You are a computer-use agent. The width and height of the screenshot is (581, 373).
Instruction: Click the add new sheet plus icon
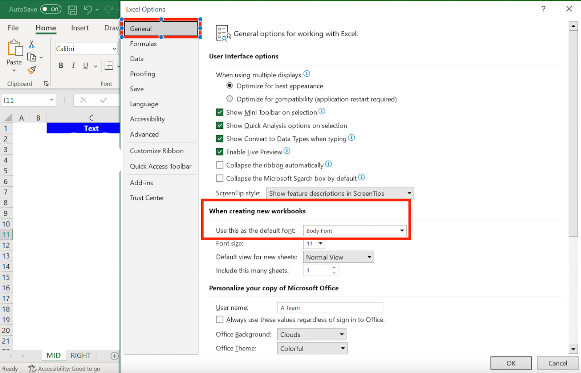pyautogui.click(x=114, y=356)
